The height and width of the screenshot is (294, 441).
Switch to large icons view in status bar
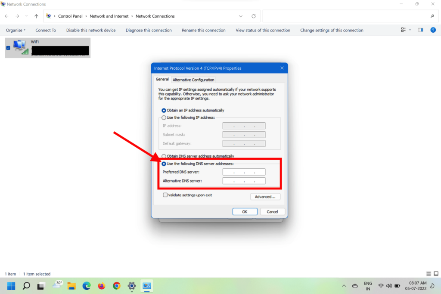coord(436,274)
